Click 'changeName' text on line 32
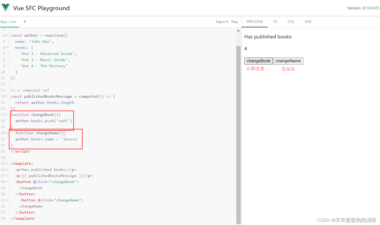 coord(31,206)
